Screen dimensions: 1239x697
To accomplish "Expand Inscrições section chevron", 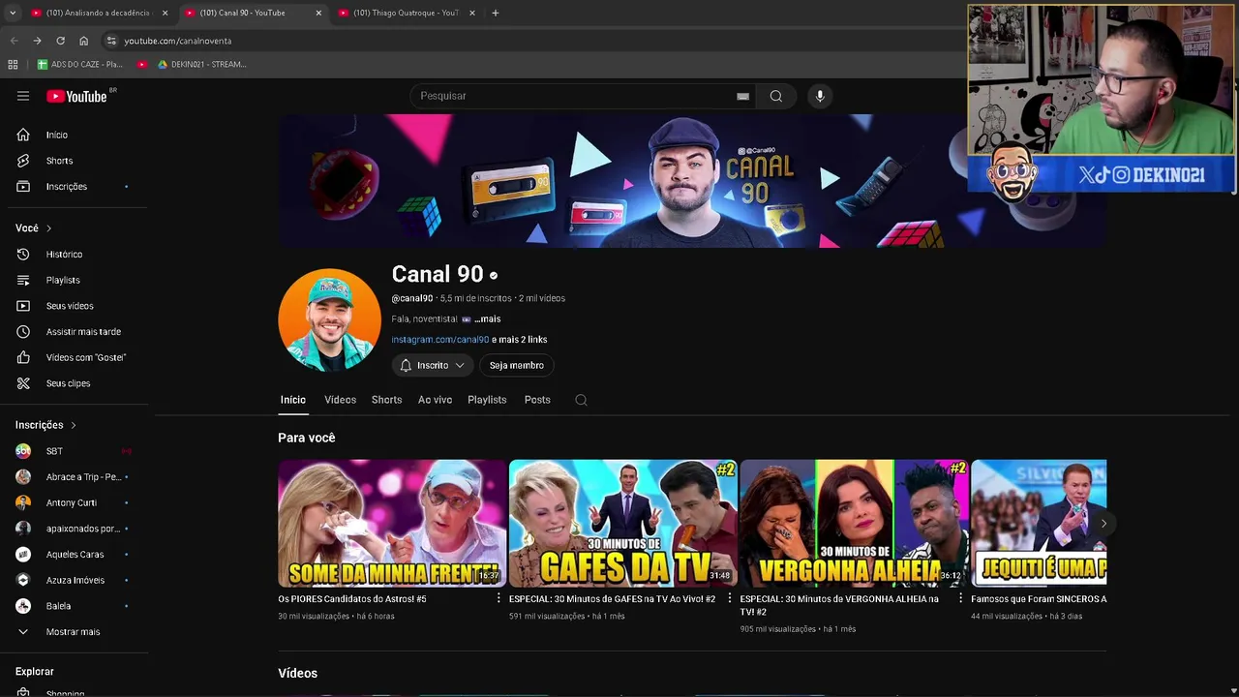I will tap(73, 425).
